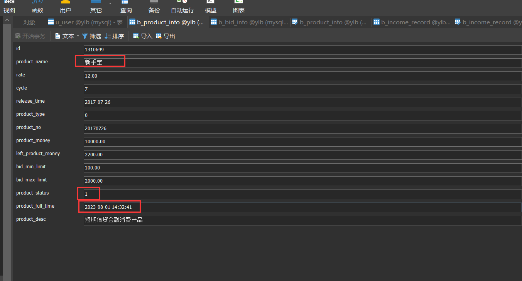522x281 pixels.
Task: Click the 导出 (Export) icon
Action: [x=159, y=36]
